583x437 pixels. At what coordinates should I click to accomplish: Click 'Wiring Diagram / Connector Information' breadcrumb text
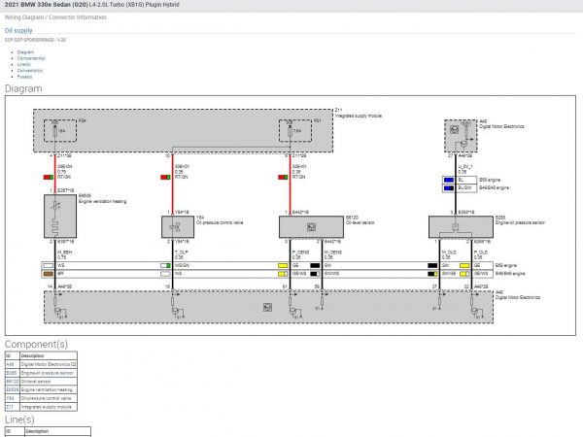[x=55, y=17]
